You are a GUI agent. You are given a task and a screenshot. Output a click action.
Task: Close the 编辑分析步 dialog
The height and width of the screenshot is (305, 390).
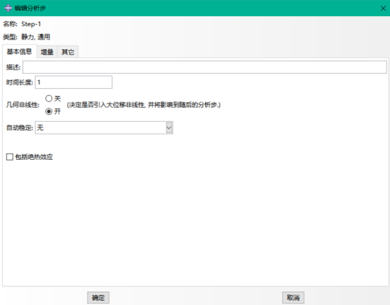pos(383,8)
